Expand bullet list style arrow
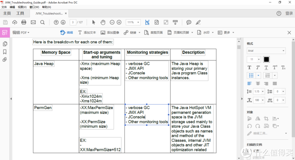The image size is (295, 160). pos(258,76)
